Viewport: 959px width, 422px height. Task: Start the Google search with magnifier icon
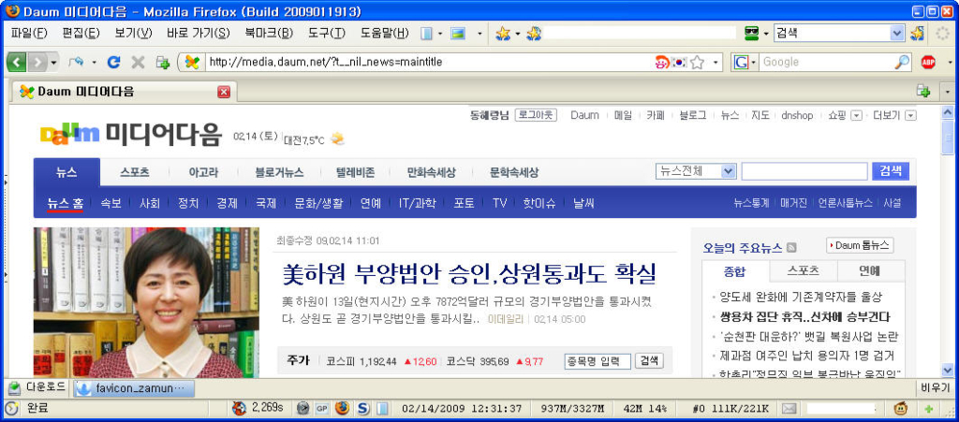902,62
